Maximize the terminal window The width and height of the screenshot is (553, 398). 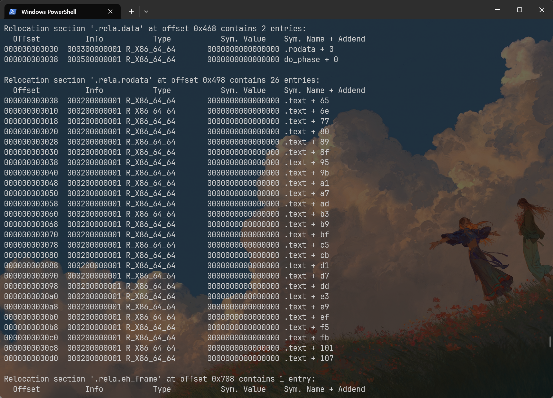click(519, 10)
